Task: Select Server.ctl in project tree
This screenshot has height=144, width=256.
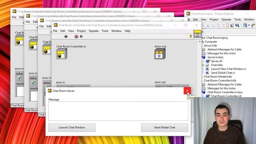Action: tap(216, 61)
